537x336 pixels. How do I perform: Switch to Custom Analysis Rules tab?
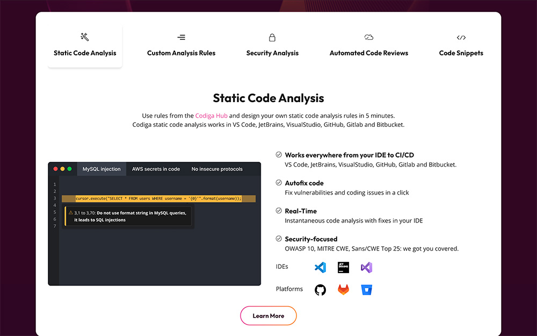pos(181,46)
